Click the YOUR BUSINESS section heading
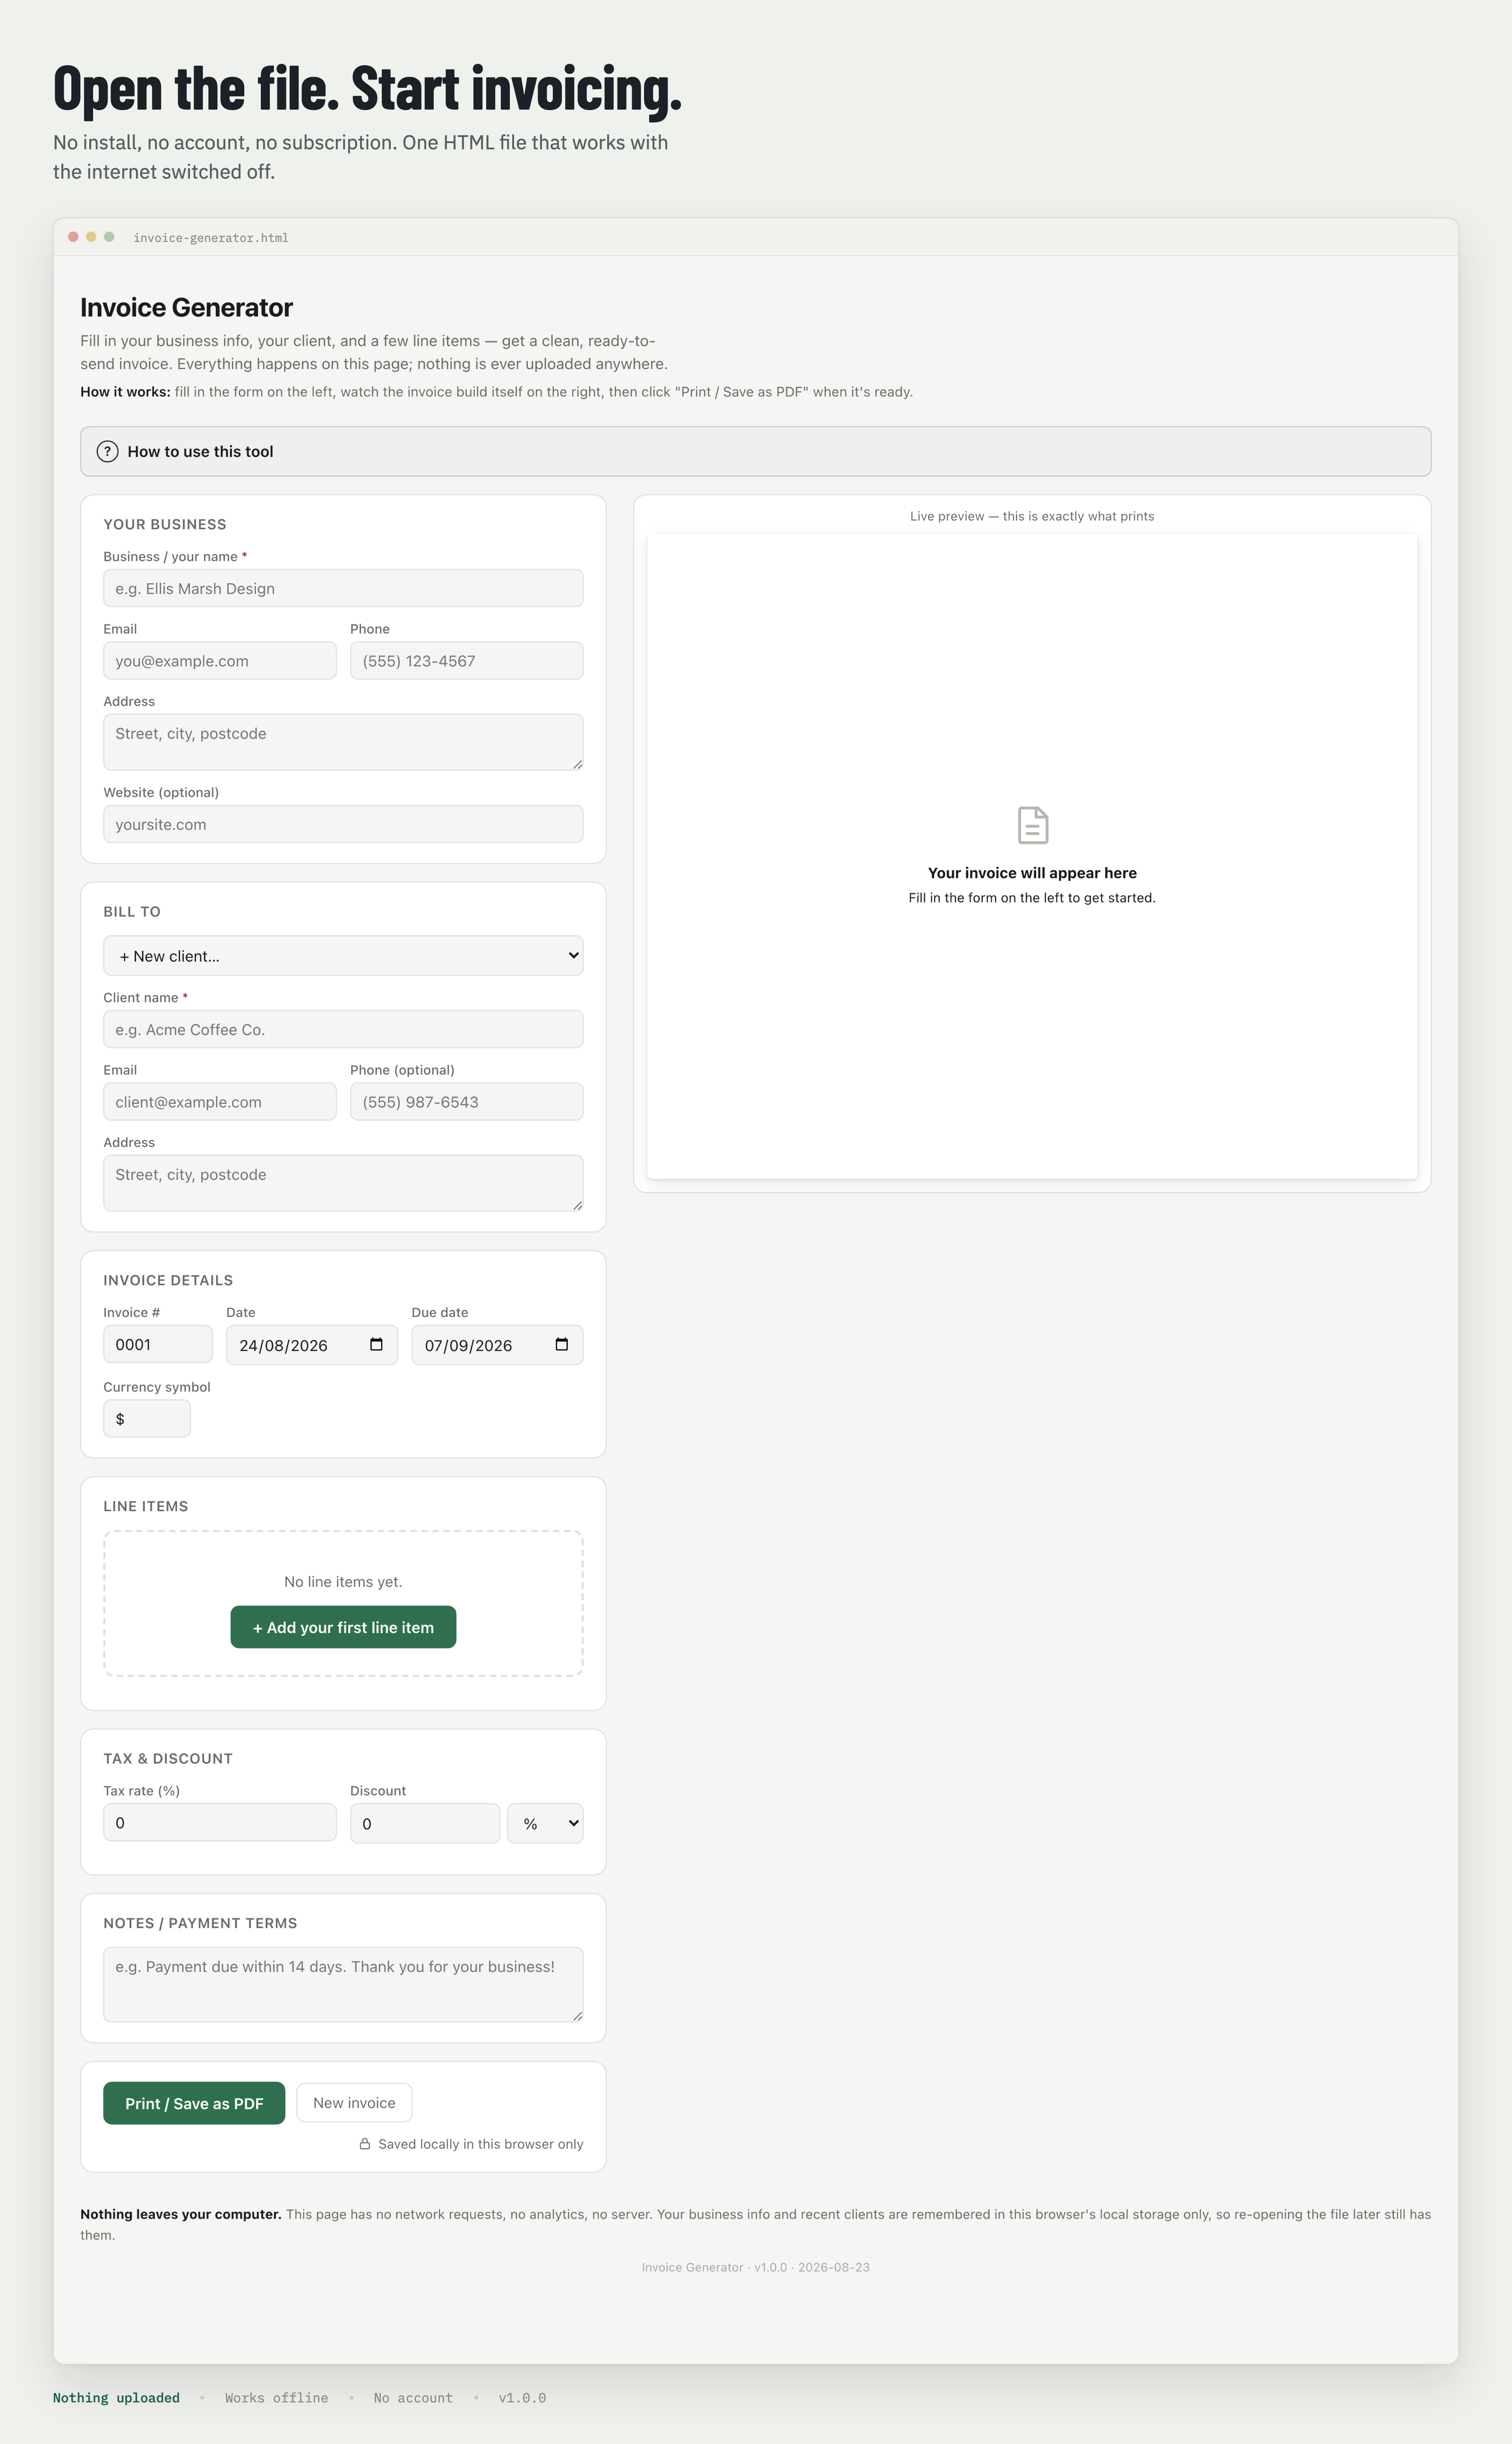The width and height of the screenshot is (1512, 2444). [x=165, y=524]
